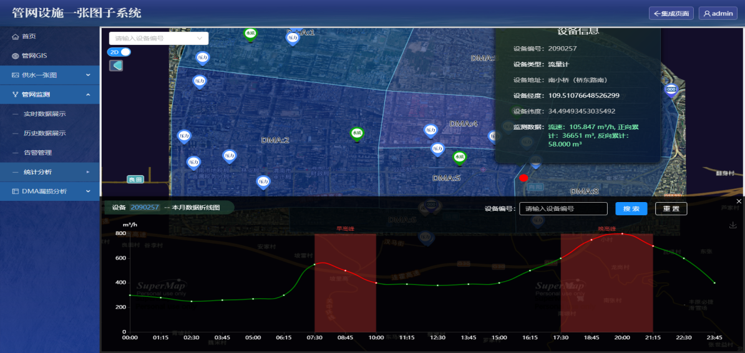Click the globe icon beside 管网GIS
This screenshot has height=353, width=745.
coord(16,56)
